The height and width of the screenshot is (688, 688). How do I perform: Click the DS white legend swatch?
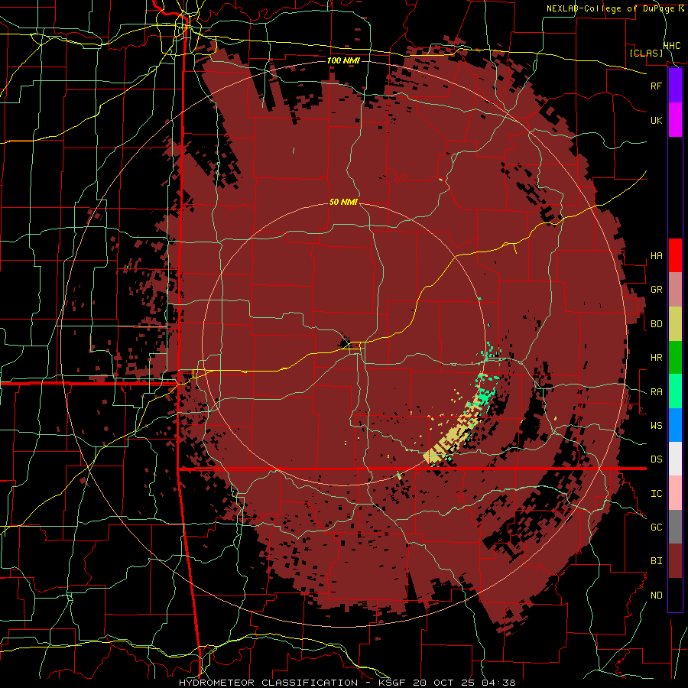click(x=675, y=459)
